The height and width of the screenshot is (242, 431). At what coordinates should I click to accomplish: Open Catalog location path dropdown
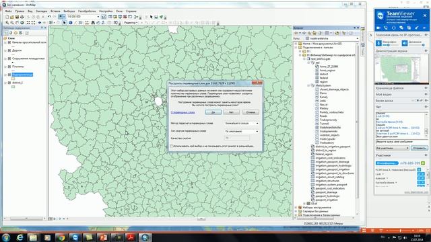click(358, 39)
